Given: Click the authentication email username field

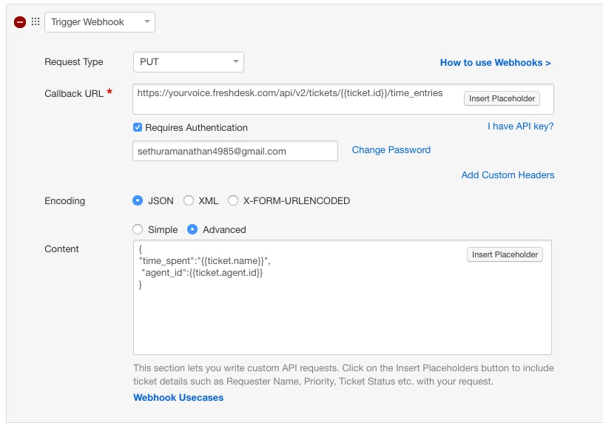Looking at the screenshot, I should tap(235, 151).
